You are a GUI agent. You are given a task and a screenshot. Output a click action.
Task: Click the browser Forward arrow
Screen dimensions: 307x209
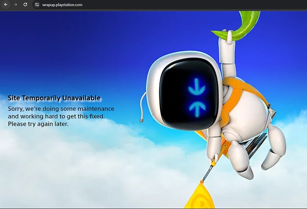[x=16, y=4]
